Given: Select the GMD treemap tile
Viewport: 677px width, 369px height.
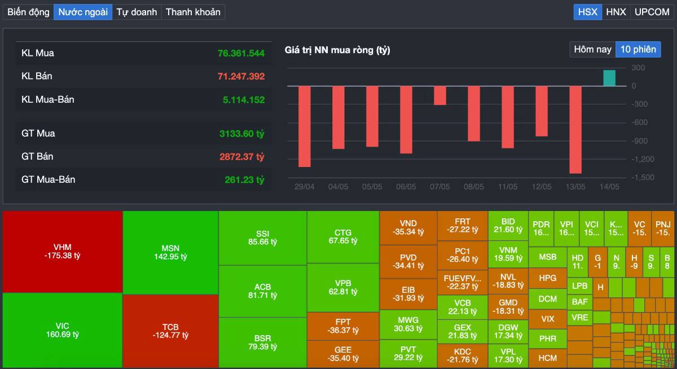Looking at the screenshot, I should 508,306.
